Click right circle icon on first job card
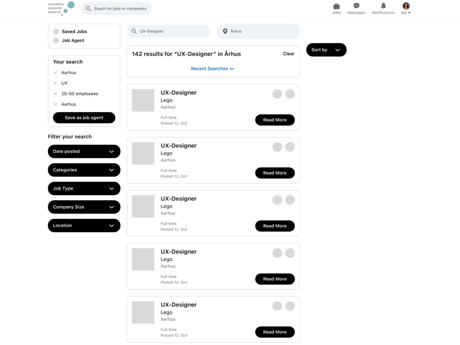Screen dimensions: 460x345 290,94
